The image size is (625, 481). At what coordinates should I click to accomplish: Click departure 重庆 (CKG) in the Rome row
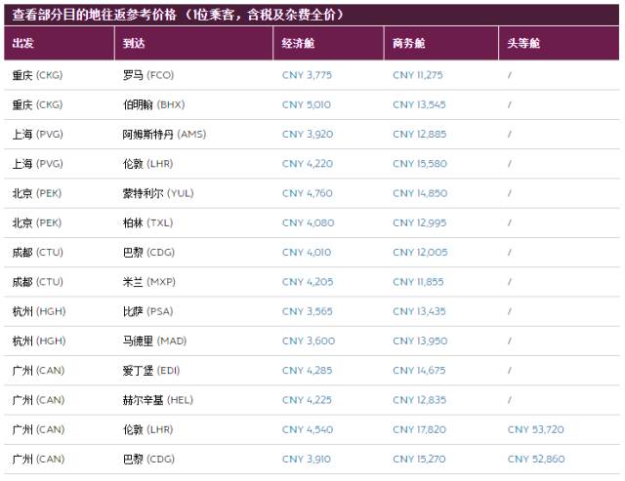point(37,75)
